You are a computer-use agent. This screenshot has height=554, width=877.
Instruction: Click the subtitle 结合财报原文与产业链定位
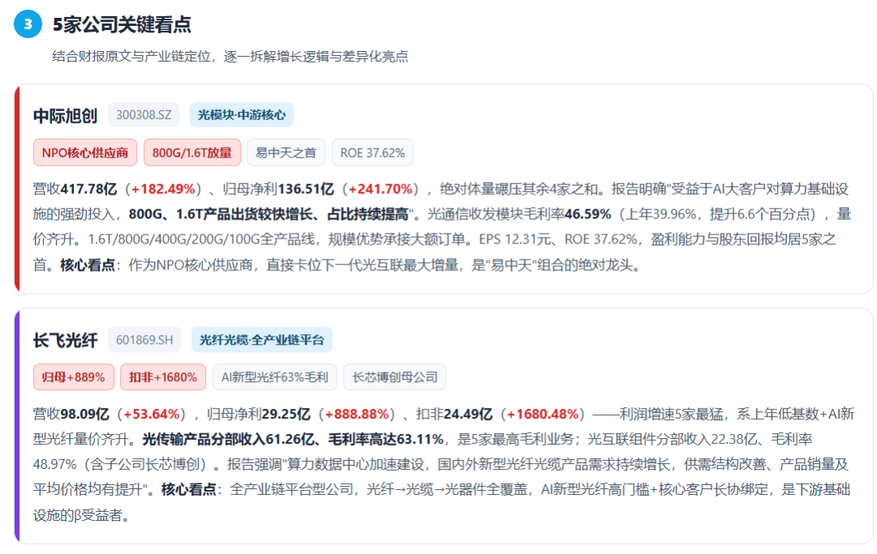tap(131, 57)
